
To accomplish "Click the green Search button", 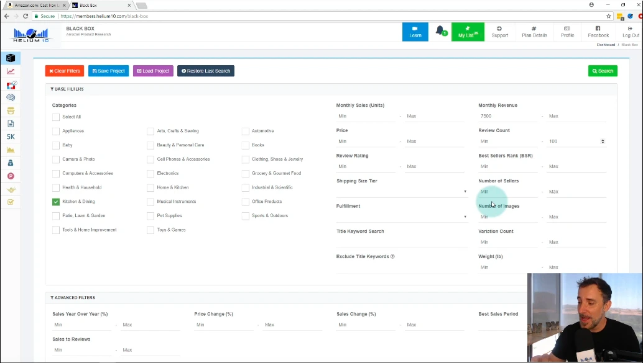I will point(602,71).
